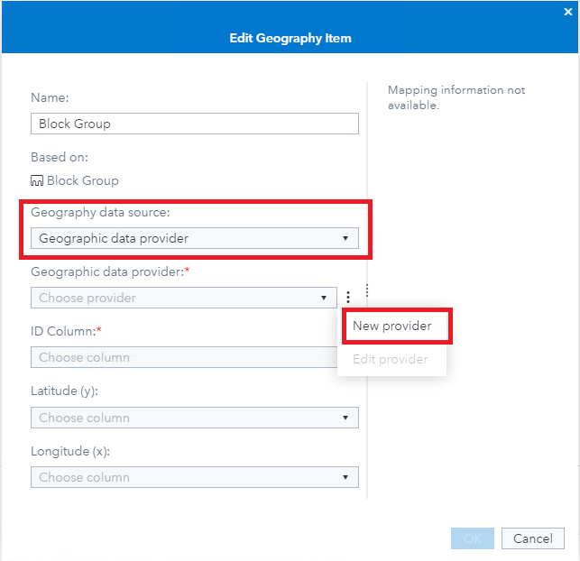580x561 pixels.
Task: Open the Longitude (x) column dropdown
Action: (x=194, y=477)
